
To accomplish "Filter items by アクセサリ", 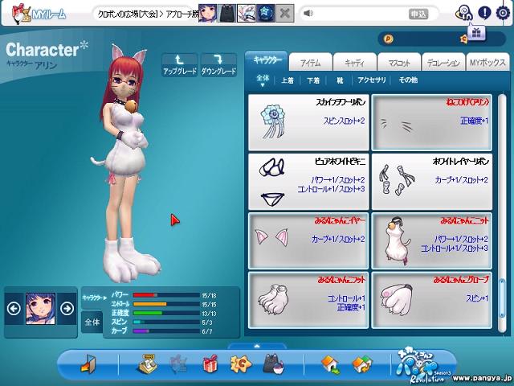I will [x=372, y=80].
